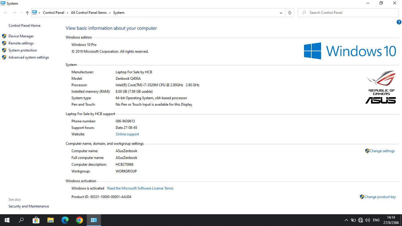Click the shield icon next to Change settings
Image resolution: width=402 pixels, height=226 pixels.
pos(367,151)
